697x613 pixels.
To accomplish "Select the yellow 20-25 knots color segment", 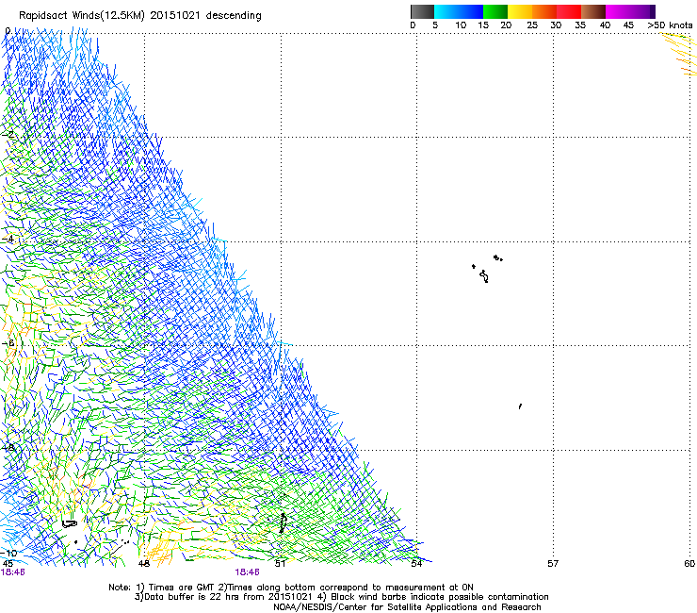I will tap(520, 11).
